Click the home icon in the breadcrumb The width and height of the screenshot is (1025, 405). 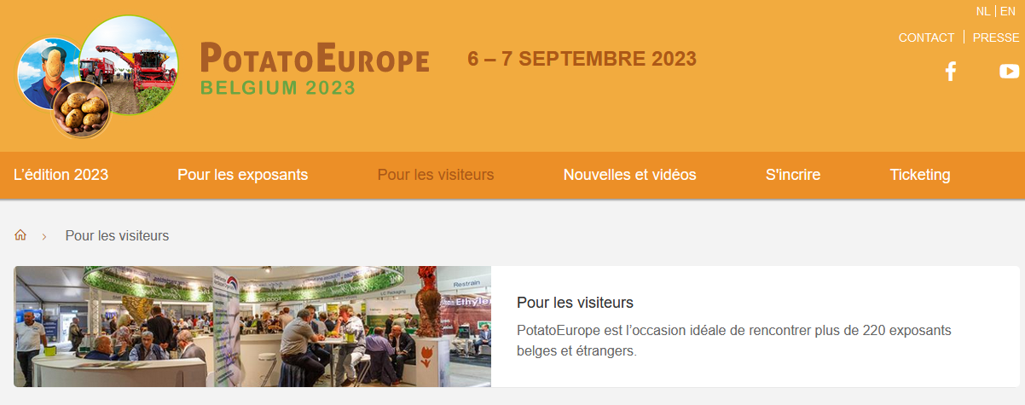tap(20, 235)
